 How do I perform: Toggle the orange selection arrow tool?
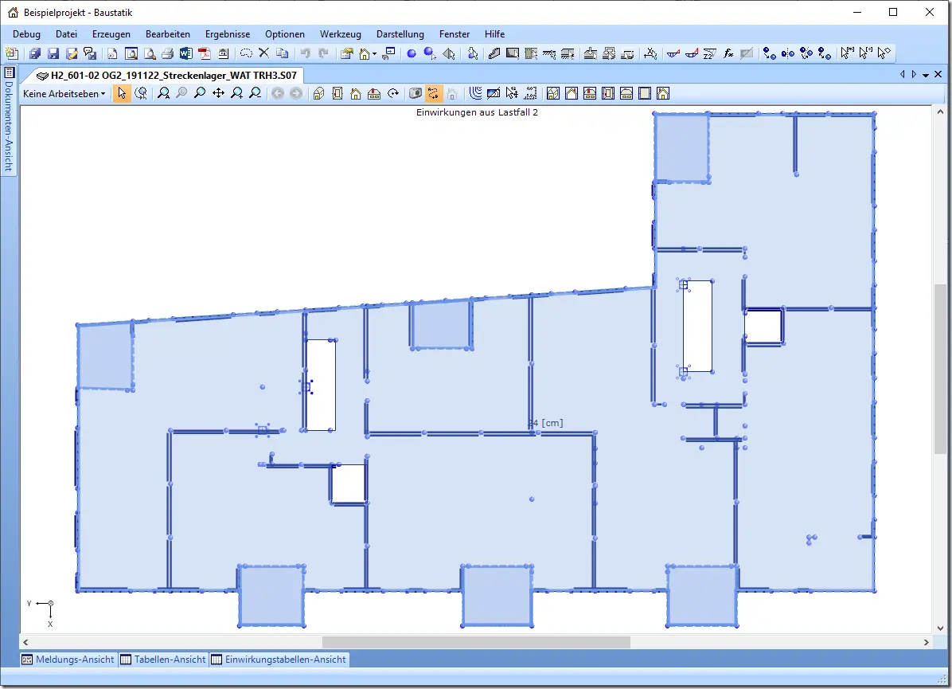(x=122, y=93)
